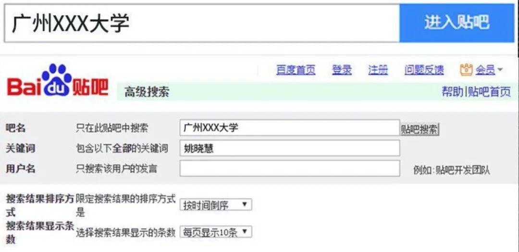The height and width of the screenshot is (252, 519).
Task: Click the 关键词 field containing 姚晓慧
Action: pos(290,148)
